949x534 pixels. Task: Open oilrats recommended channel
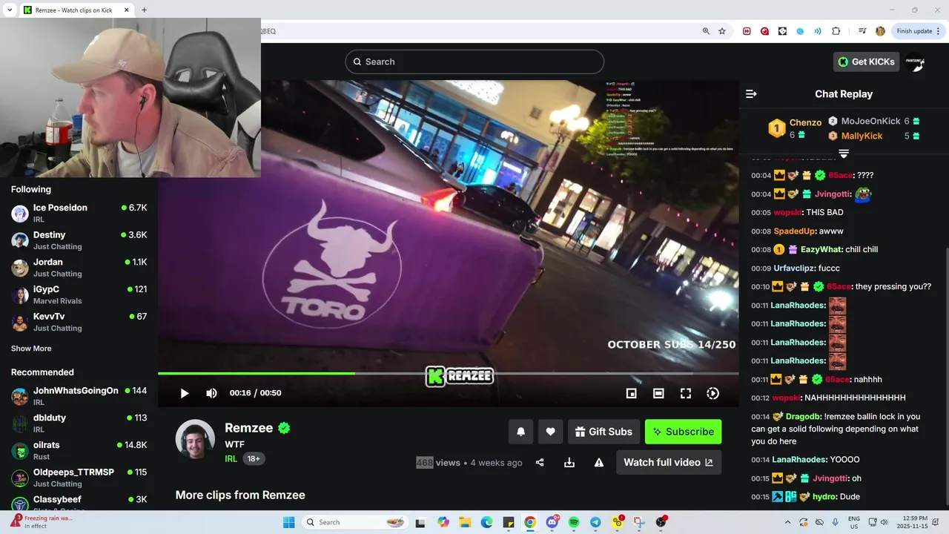pos(79,451)
